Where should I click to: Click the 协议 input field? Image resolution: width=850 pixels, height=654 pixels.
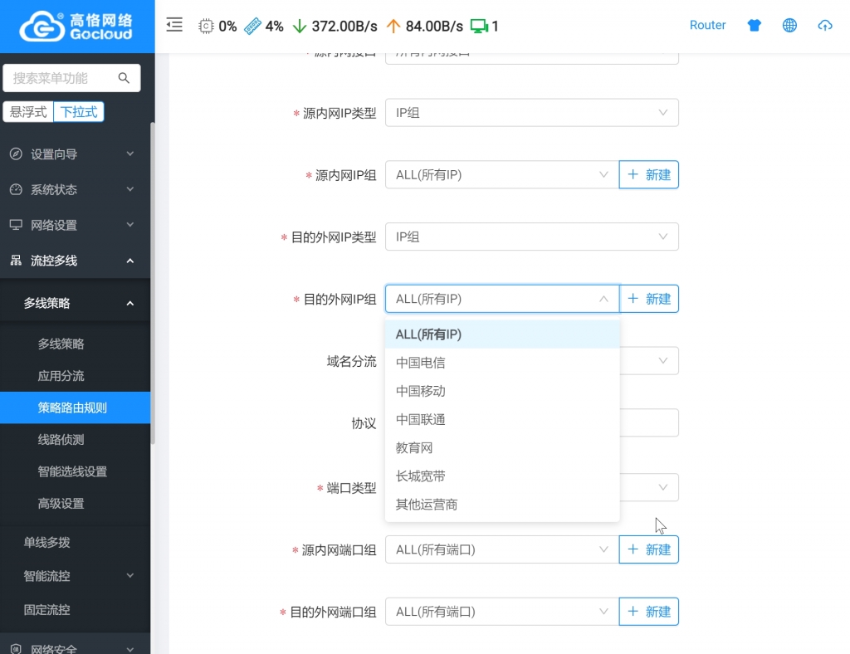pyautogui.click(x=649, y=422)
